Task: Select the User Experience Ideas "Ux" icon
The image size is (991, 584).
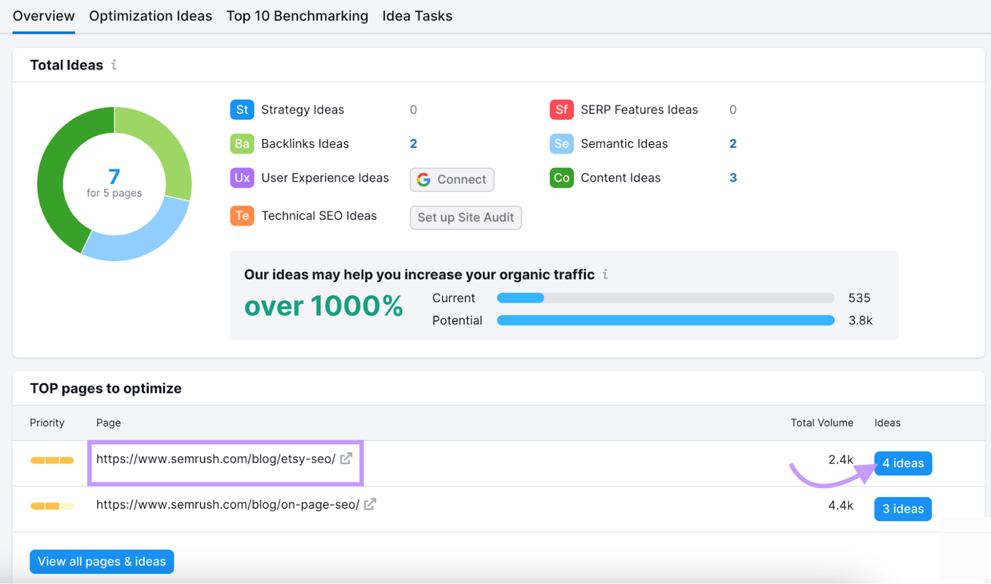Action: point(242,178)
